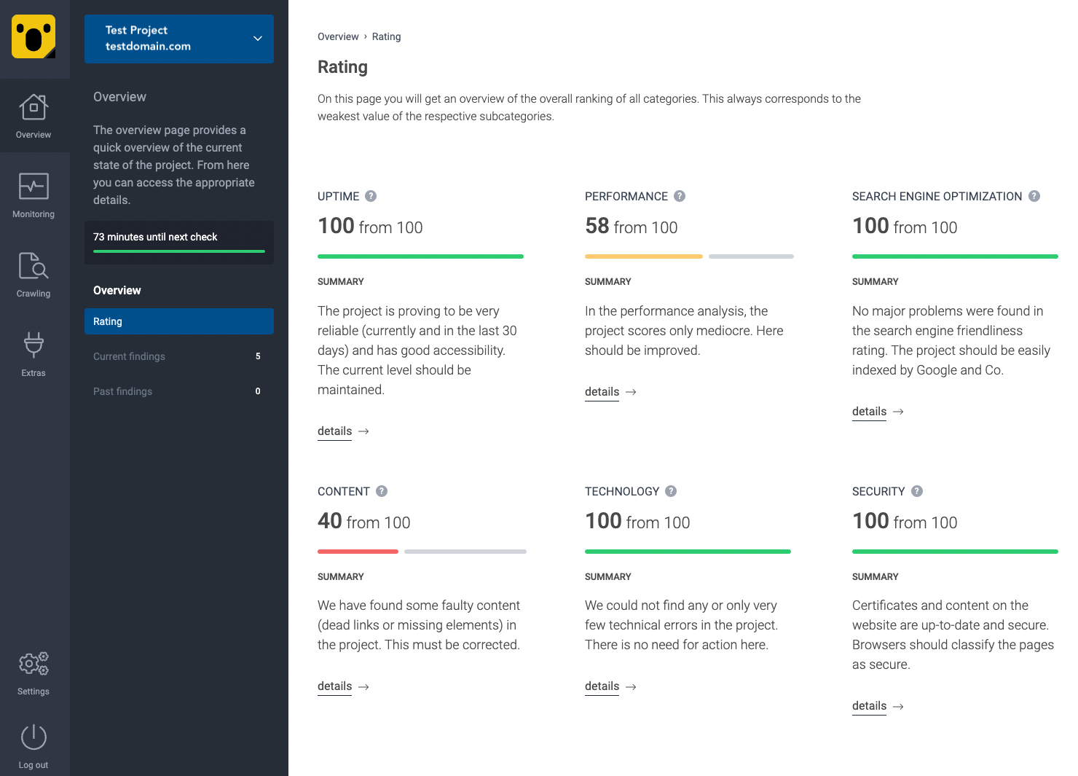Viewport: 1078px width, 776px height.
Task: Open the SEARCH ENGINE OPTIMIZATION help icon
Action: coord(1034,196)
